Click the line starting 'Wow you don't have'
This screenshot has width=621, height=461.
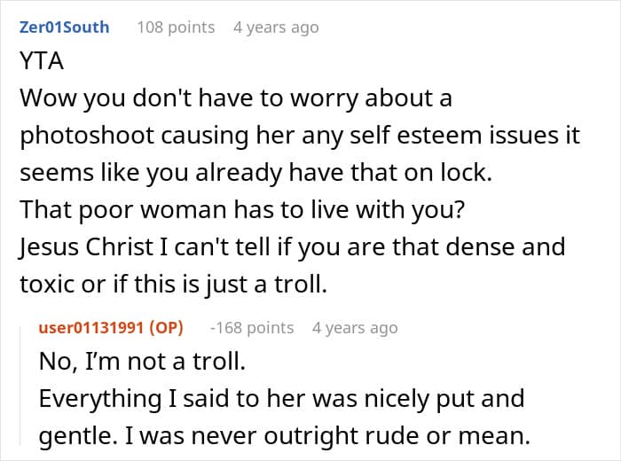point(236,98)
